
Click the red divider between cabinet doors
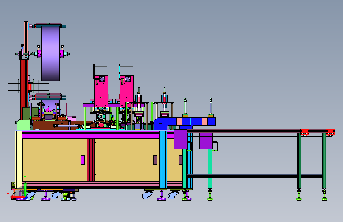tap(91, 160)
